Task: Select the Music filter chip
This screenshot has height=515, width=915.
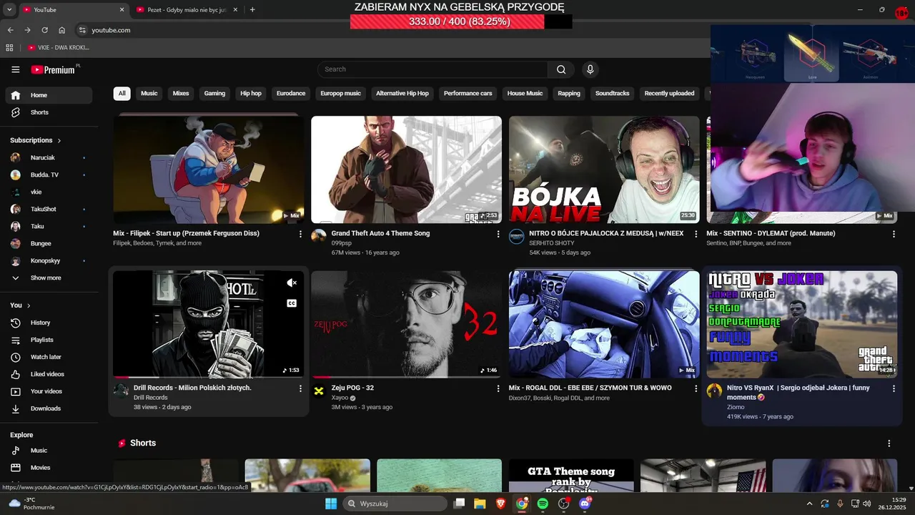Action: click(x=149, y=94)
